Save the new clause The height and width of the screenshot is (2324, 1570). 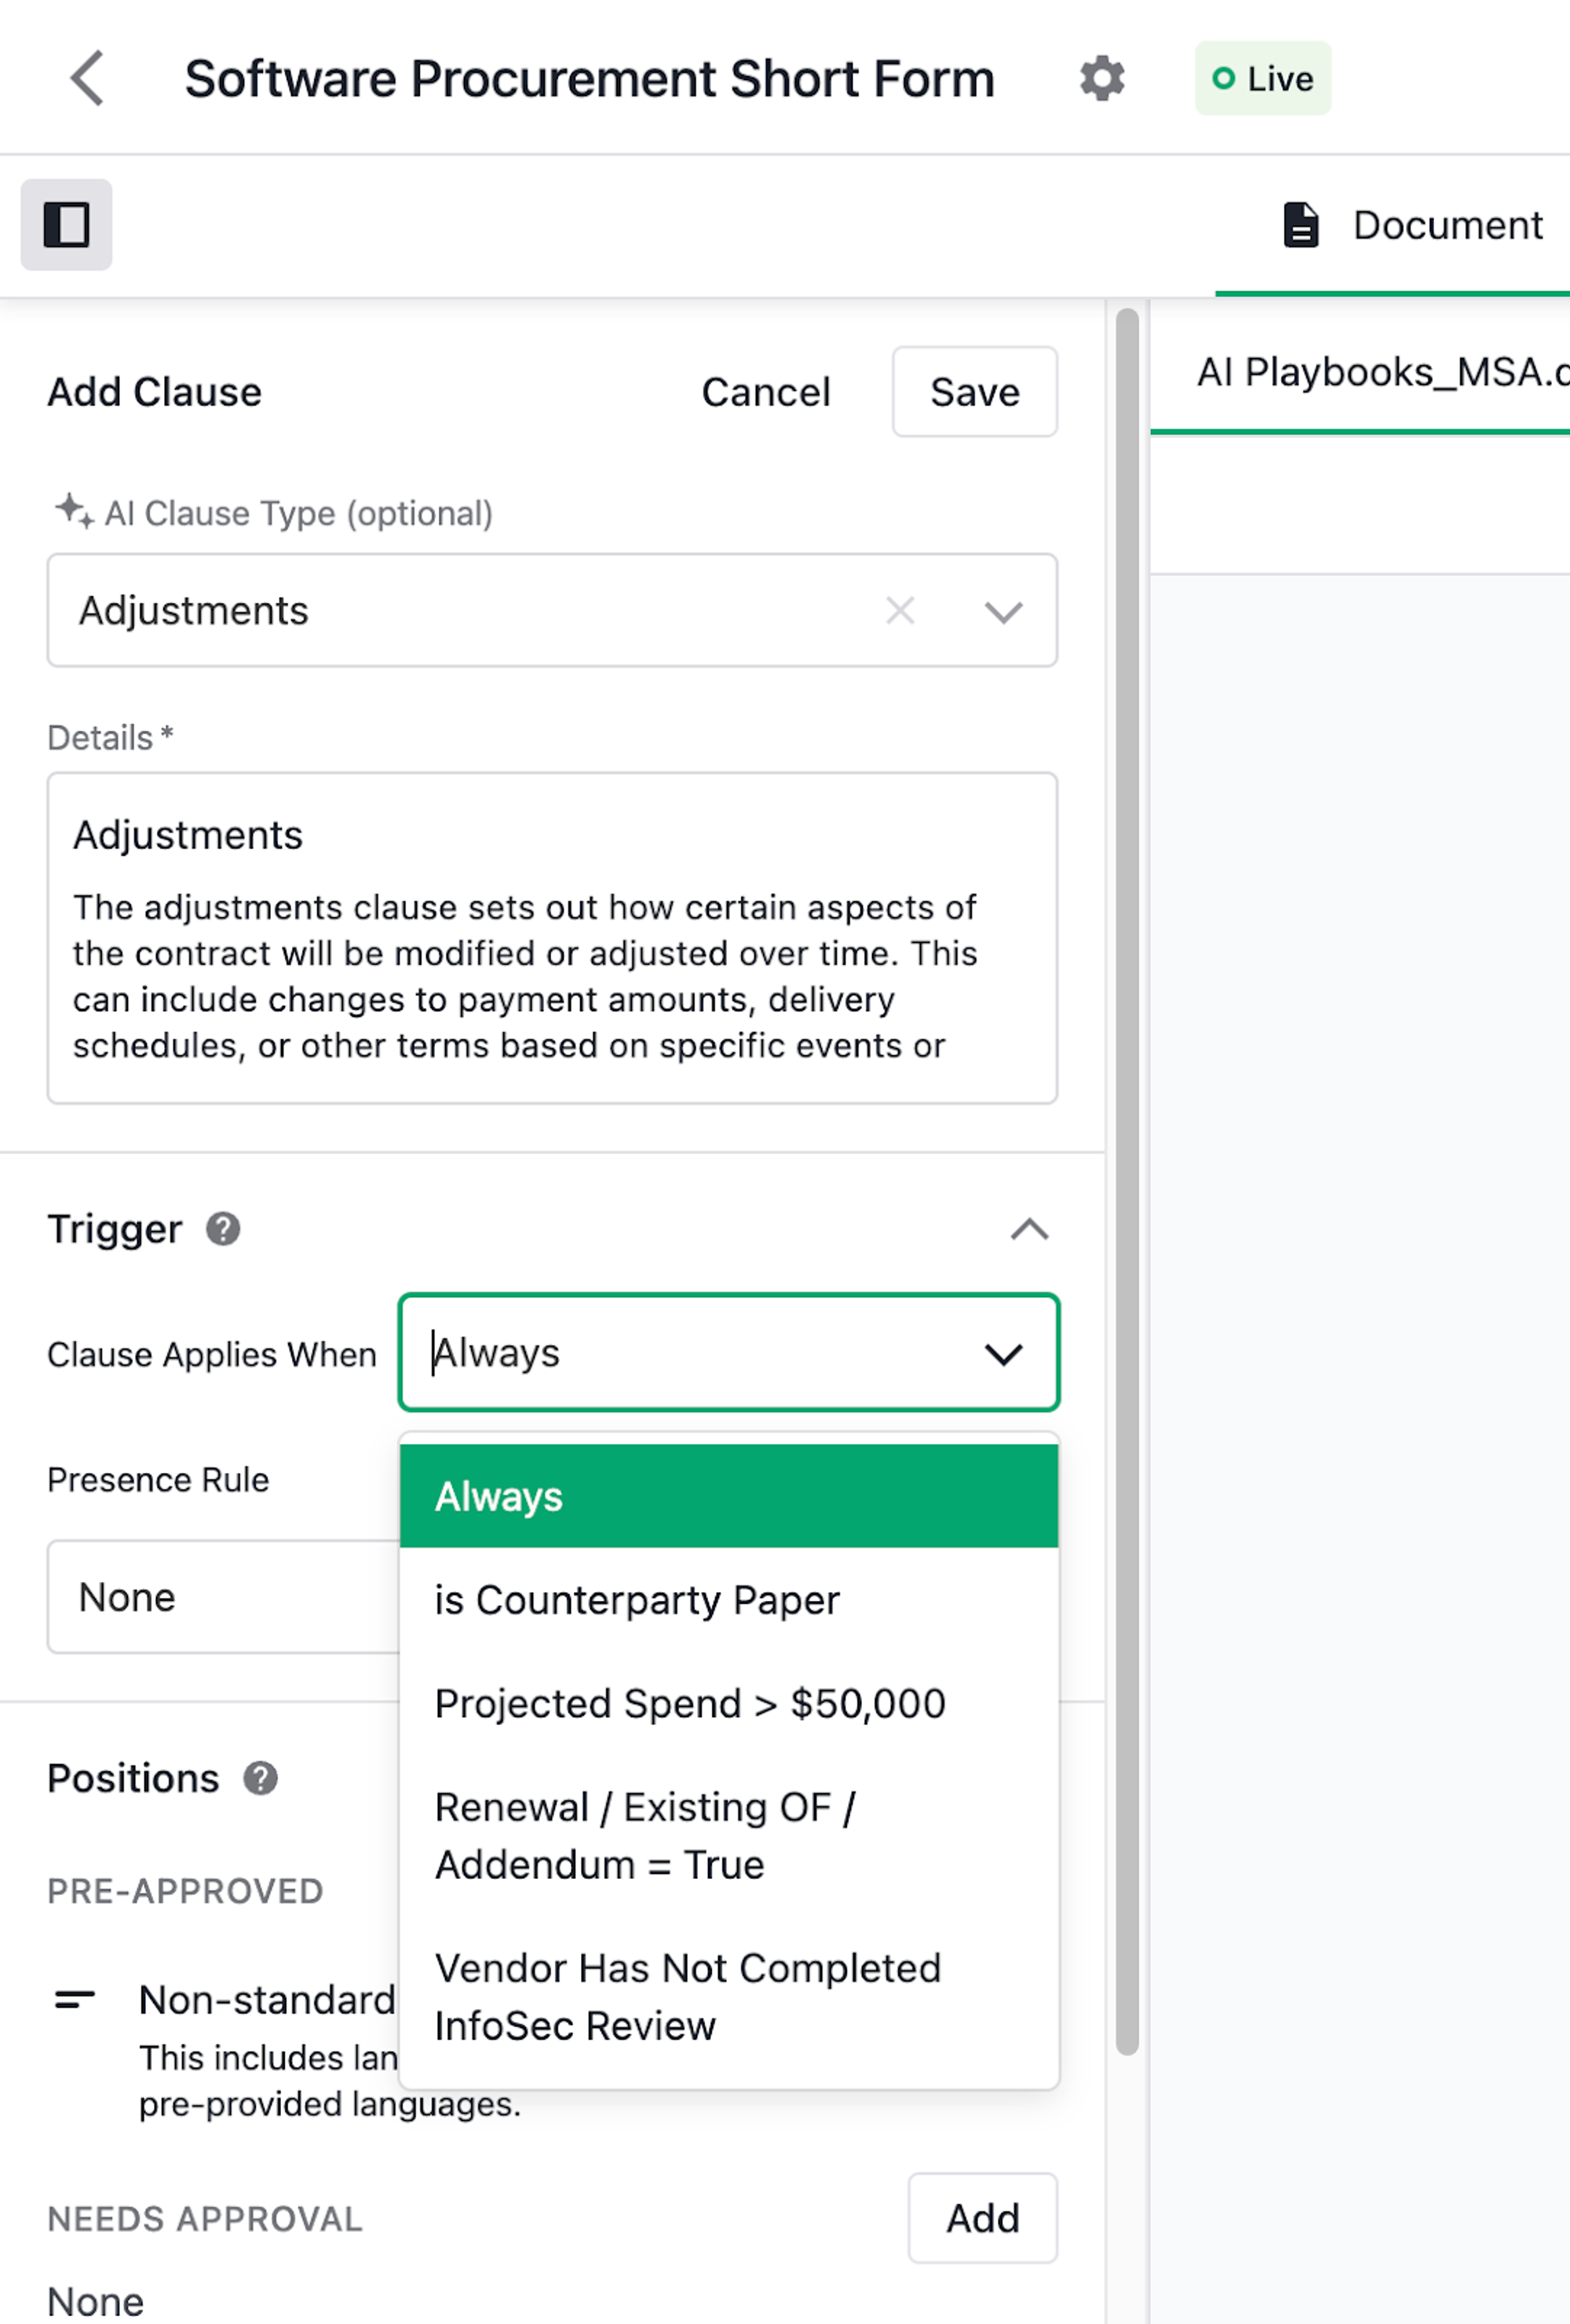[x=975, y=392]
